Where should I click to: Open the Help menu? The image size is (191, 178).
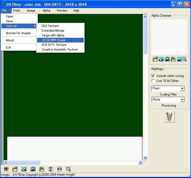(76, 11)
